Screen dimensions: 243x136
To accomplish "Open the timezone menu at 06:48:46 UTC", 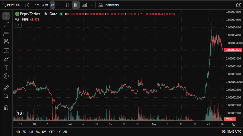I will (x=232, y=132).
